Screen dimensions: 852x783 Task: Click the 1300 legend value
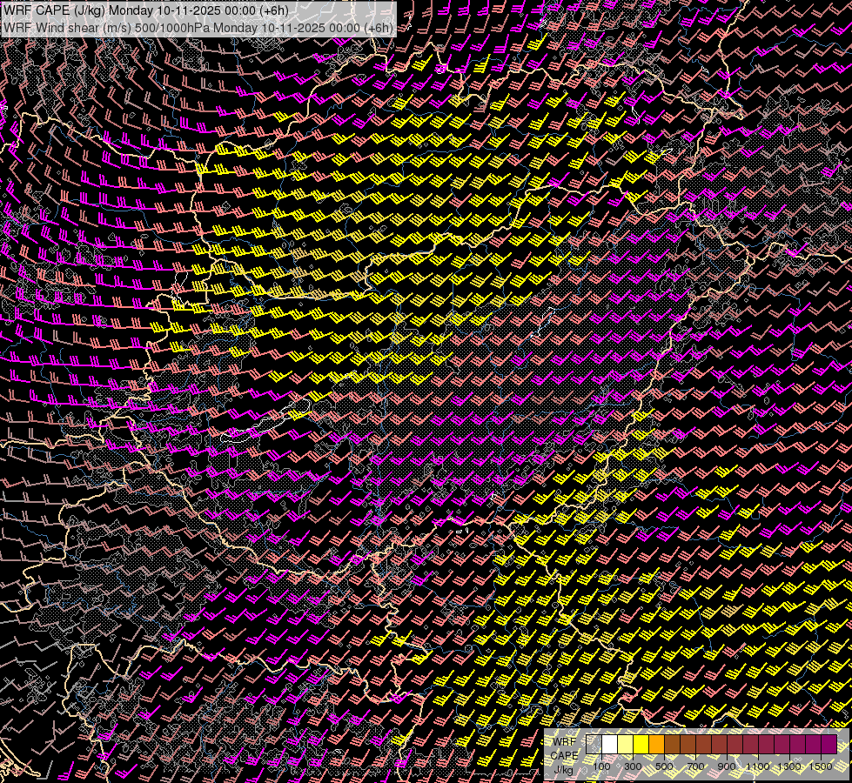(x=789, y=766)
